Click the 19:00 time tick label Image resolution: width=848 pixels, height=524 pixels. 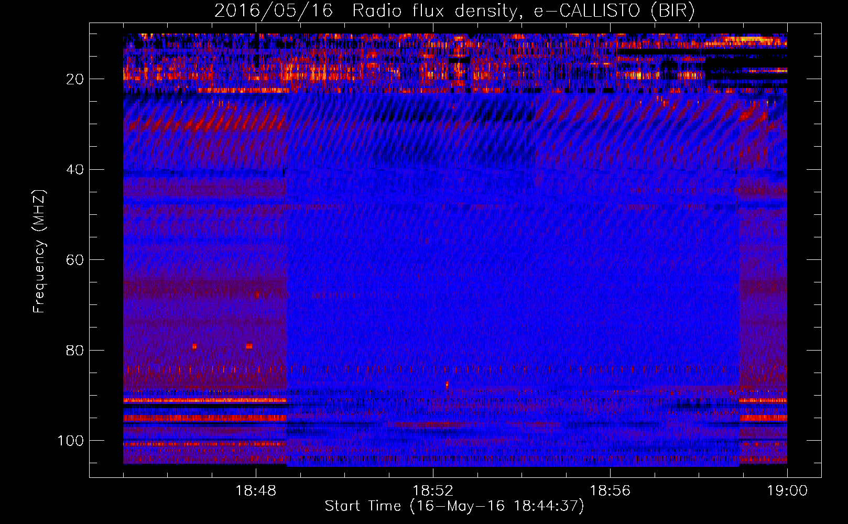787,491
